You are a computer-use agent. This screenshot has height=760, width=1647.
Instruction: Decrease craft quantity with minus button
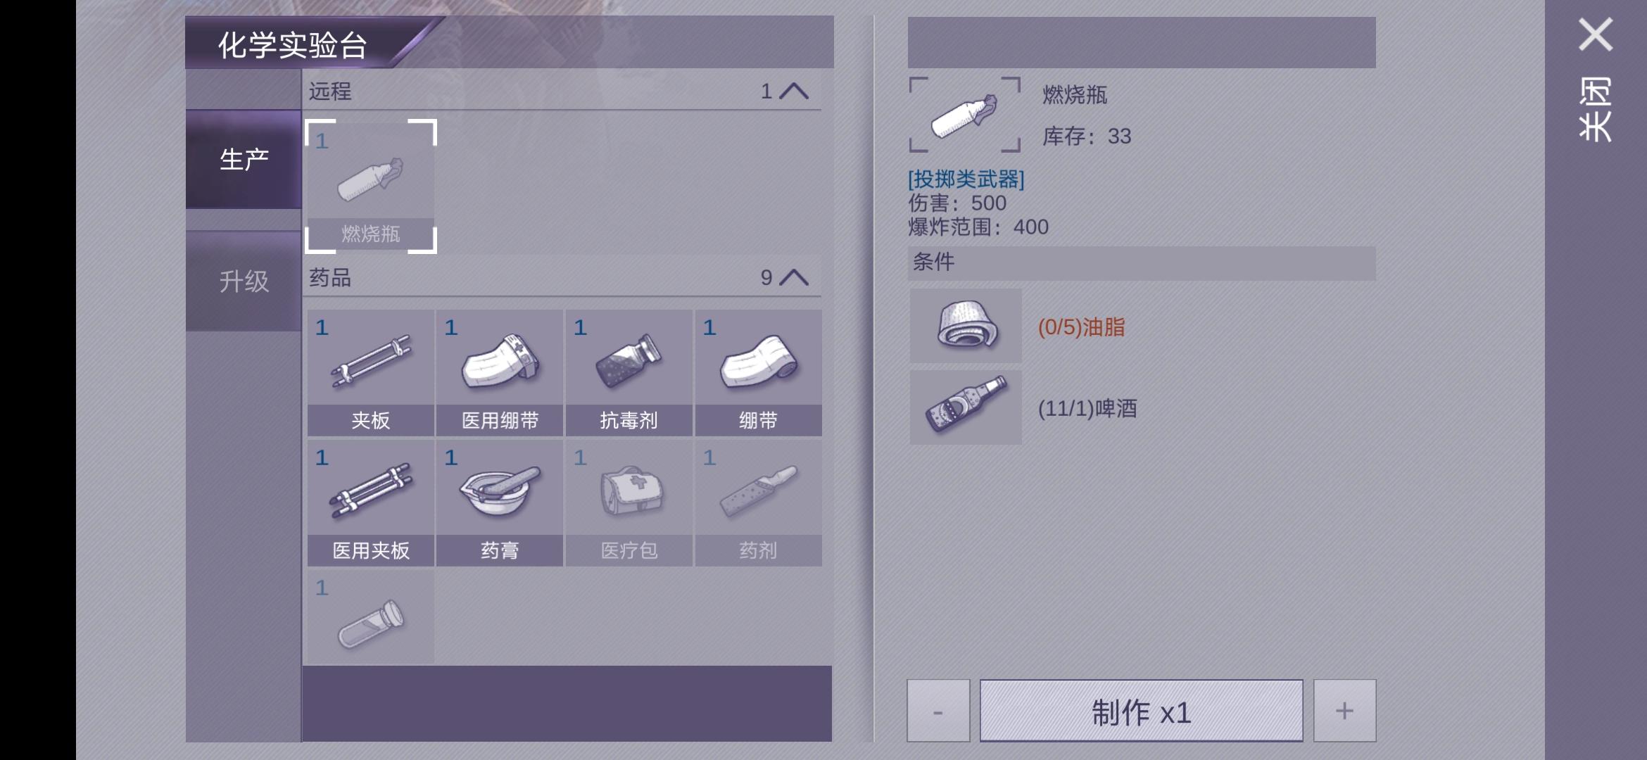point(938,711)
